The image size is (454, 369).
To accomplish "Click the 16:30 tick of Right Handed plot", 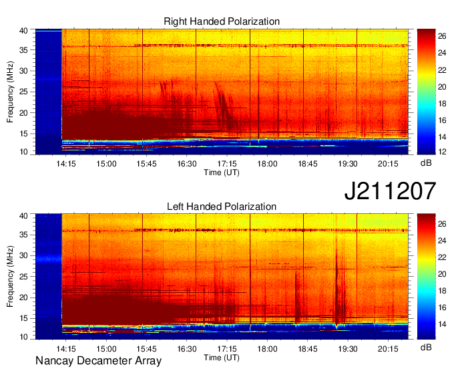I will point(187,164).
